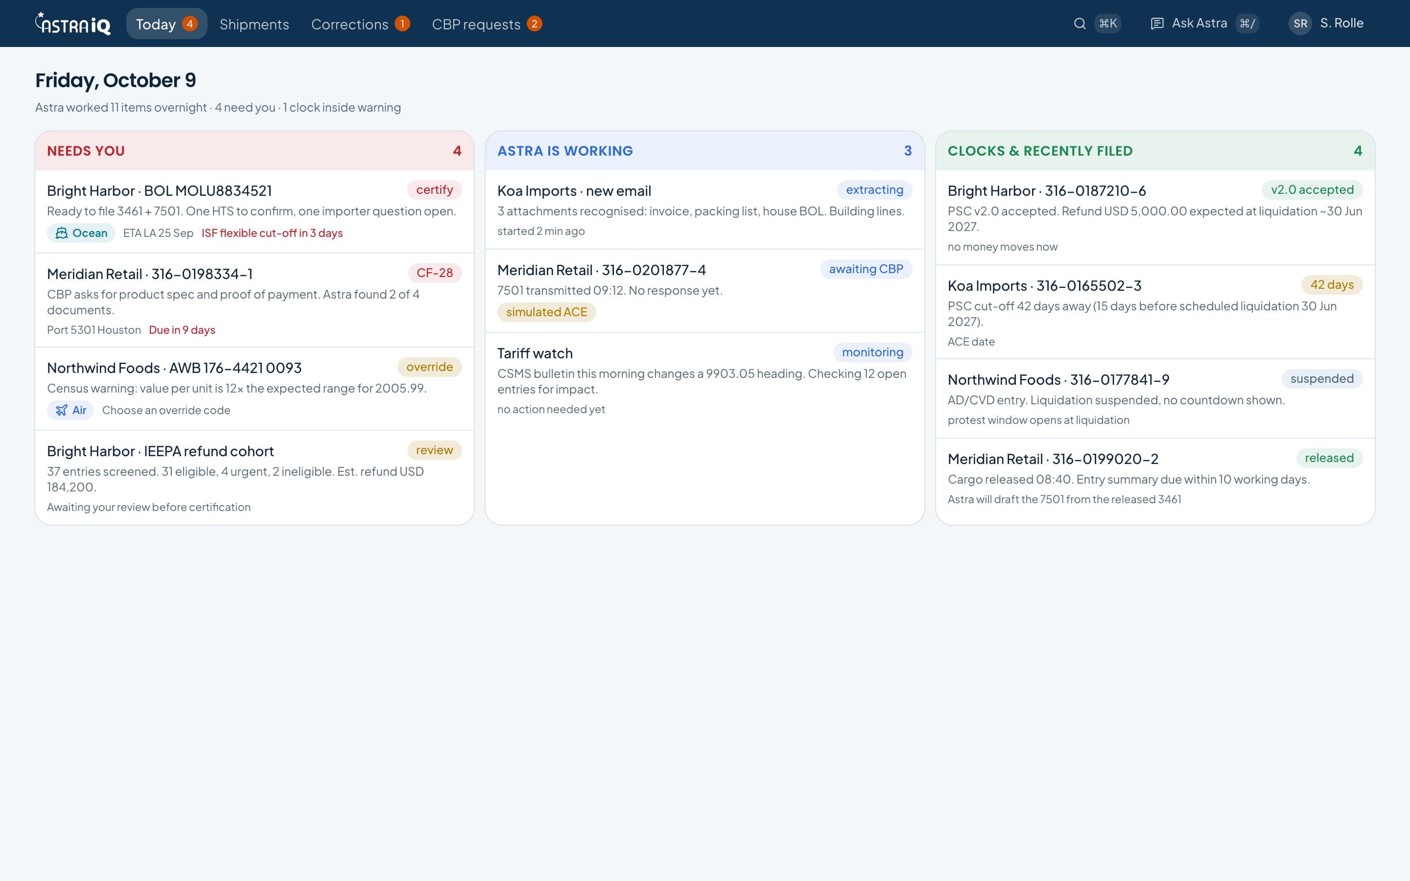Click the extracting status tag
The image size is (1410, 881).
874,190
